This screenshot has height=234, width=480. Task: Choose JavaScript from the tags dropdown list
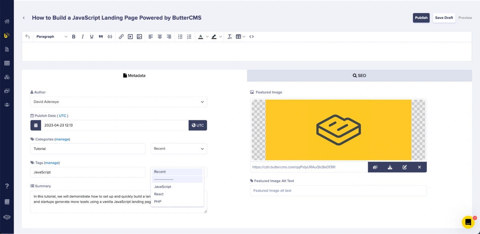click(x=177, y=187)
